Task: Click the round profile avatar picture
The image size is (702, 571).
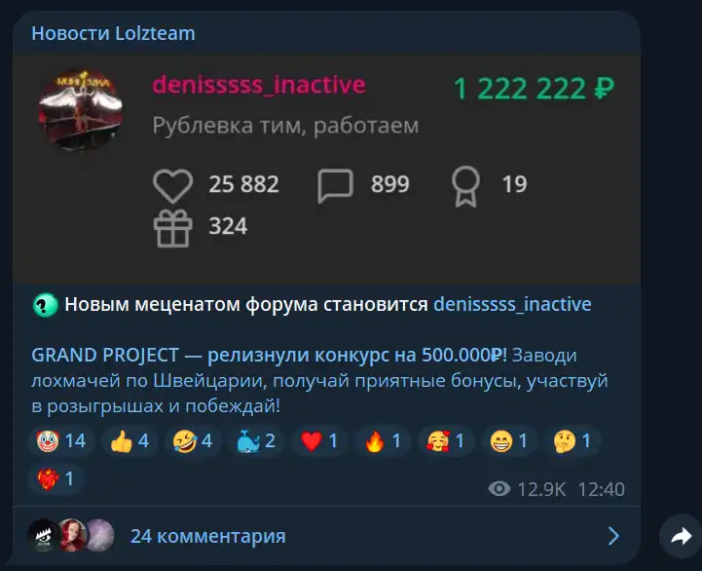Action: tap(81, 109)
